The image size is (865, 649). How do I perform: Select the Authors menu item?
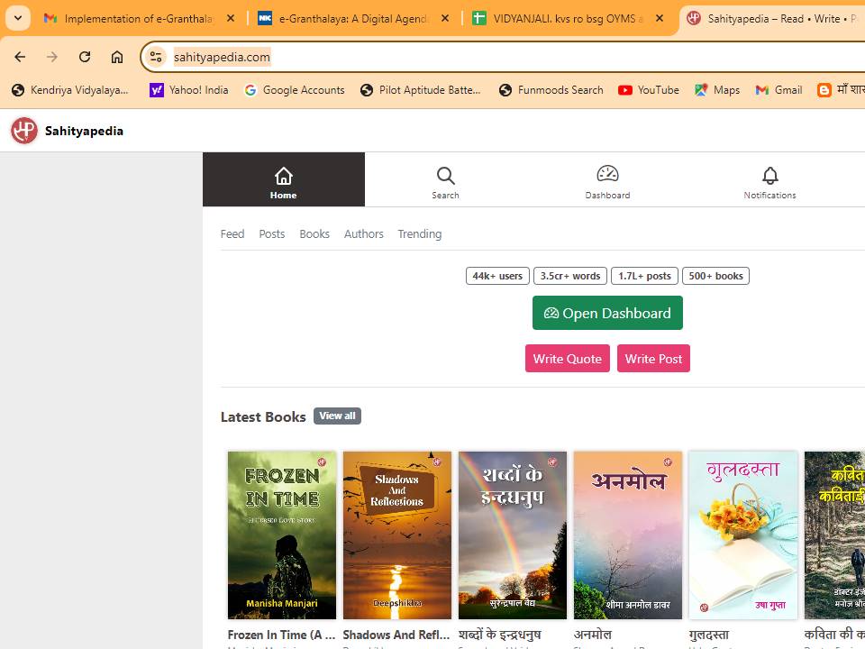(363, 233)
